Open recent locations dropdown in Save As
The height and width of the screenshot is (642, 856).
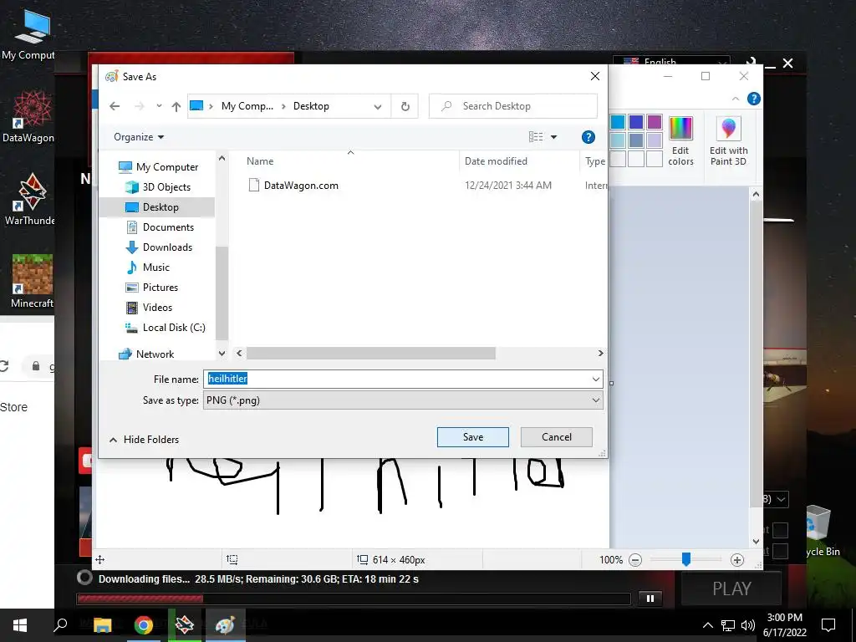point(159,106)
